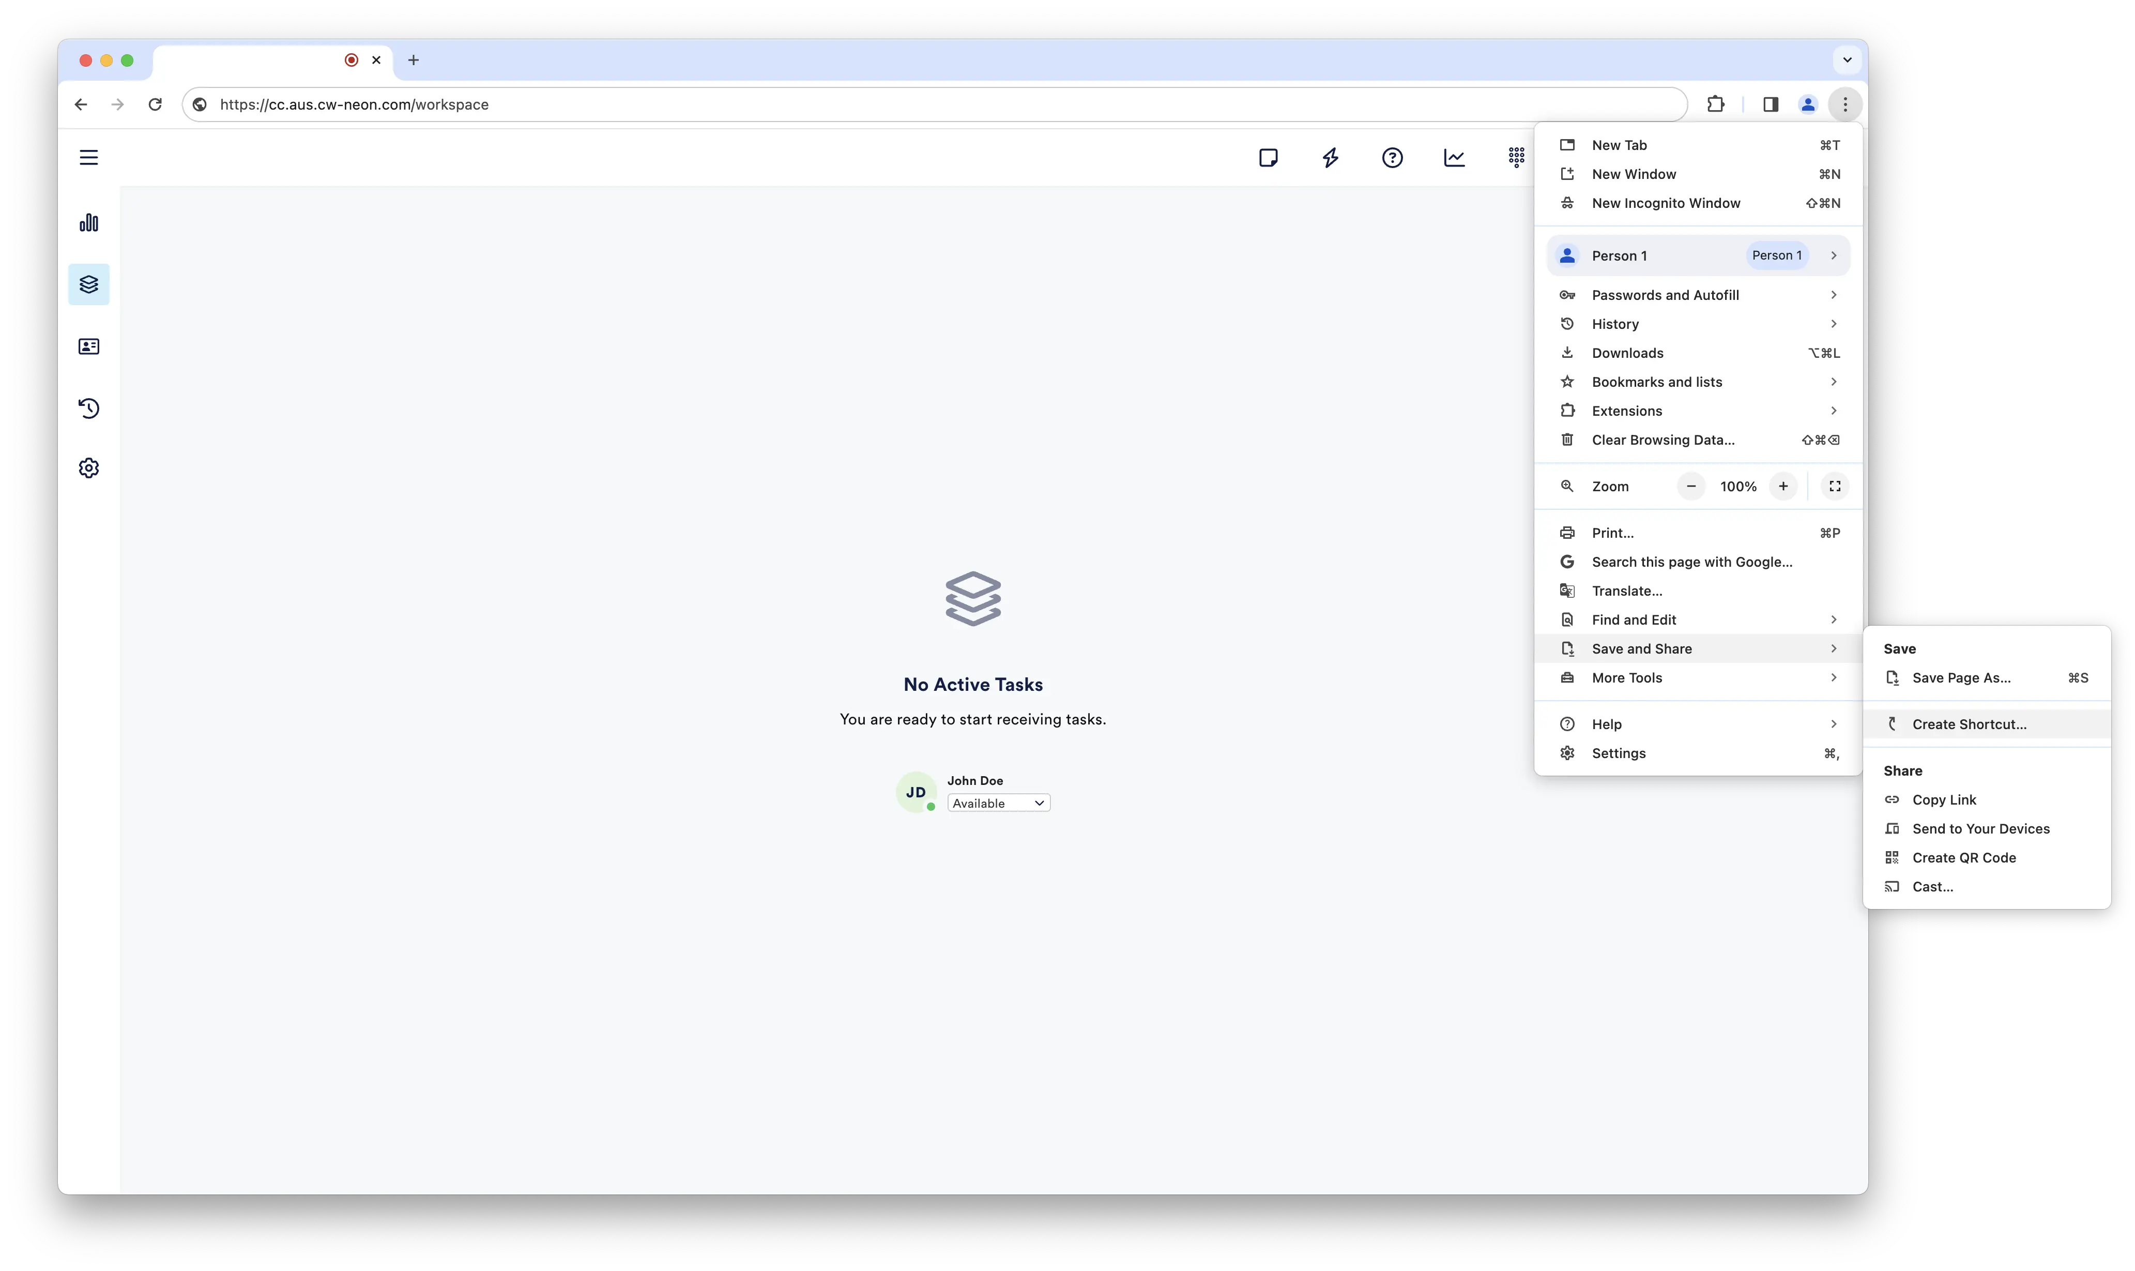Select the layers workspace sidebar icon
The height and width of the screenshot is (1271, 2135).
(x=89, y=285)
